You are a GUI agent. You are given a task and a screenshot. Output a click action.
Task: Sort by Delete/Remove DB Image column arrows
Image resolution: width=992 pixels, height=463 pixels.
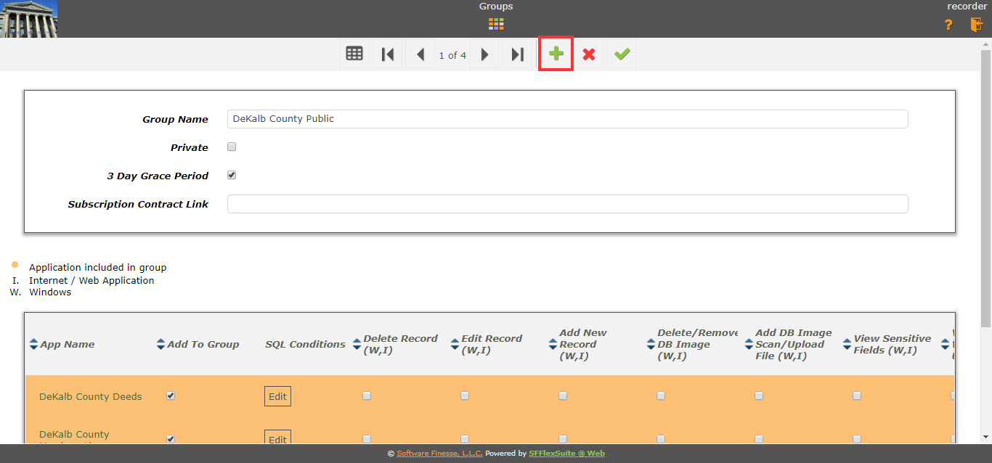coord(651,344)
